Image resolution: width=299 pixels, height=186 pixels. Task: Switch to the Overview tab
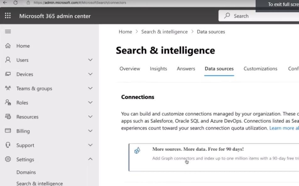(130, 68)
